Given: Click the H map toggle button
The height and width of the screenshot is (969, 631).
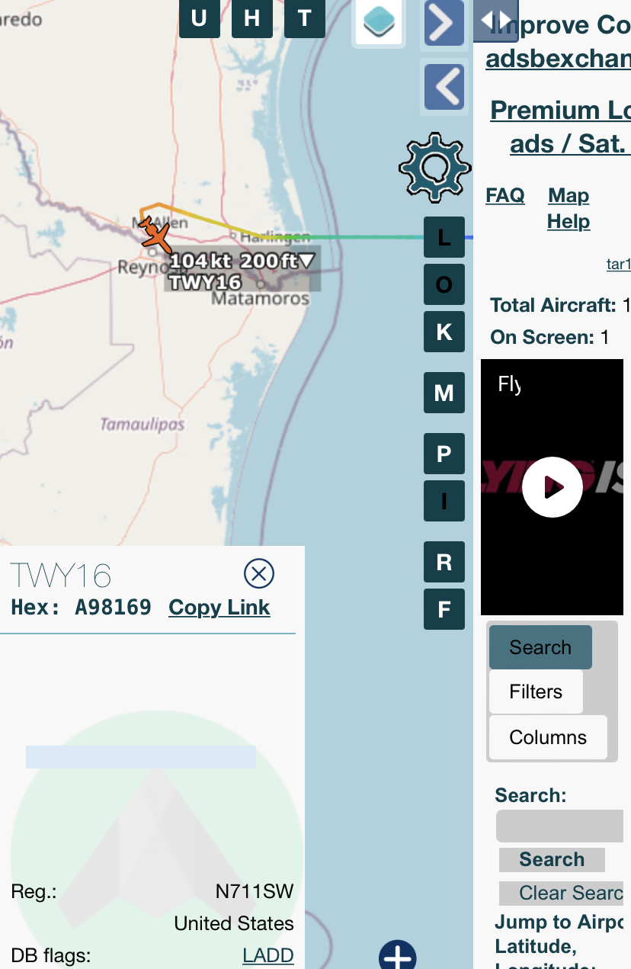Looking at the screenshot, I should click(x=252, y=18).
